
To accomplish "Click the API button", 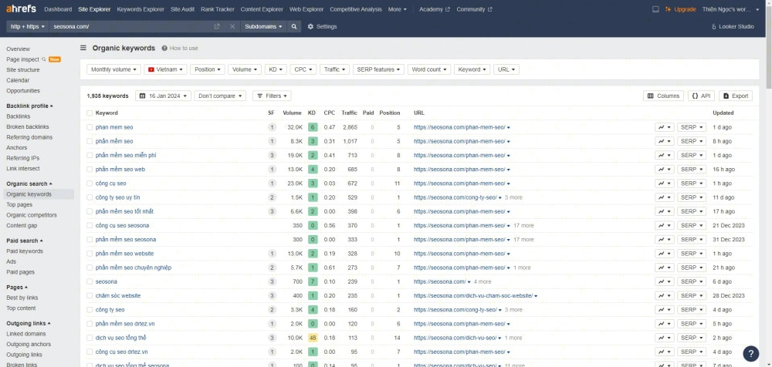I will (x=701, y=96).
